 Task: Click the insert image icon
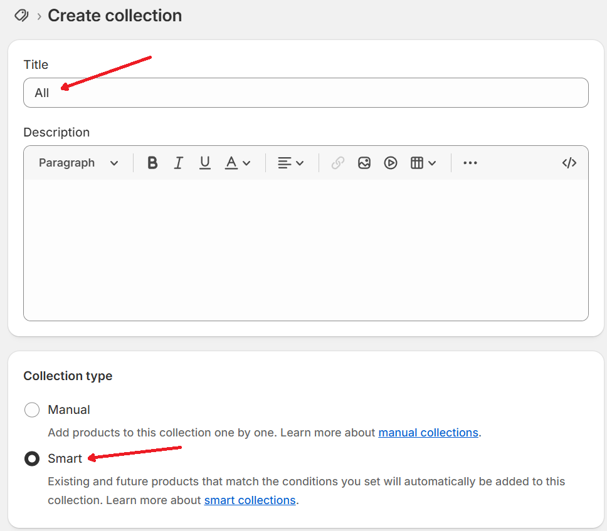[x=364, y=163]
